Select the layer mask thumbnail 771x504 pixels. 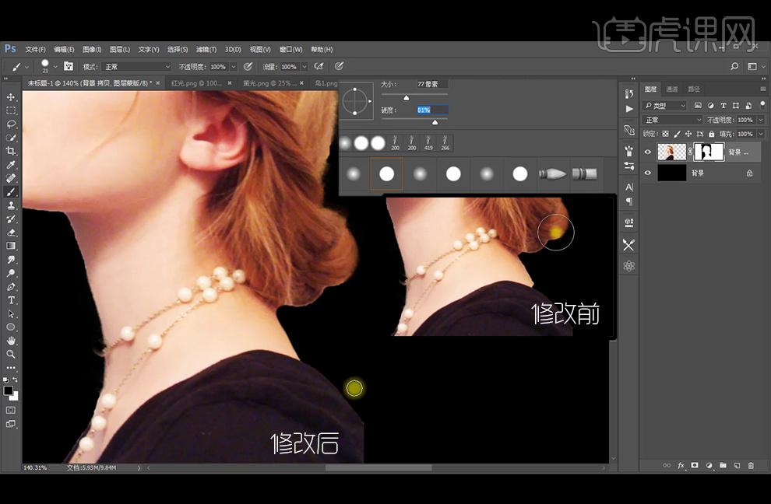(709, 152)
